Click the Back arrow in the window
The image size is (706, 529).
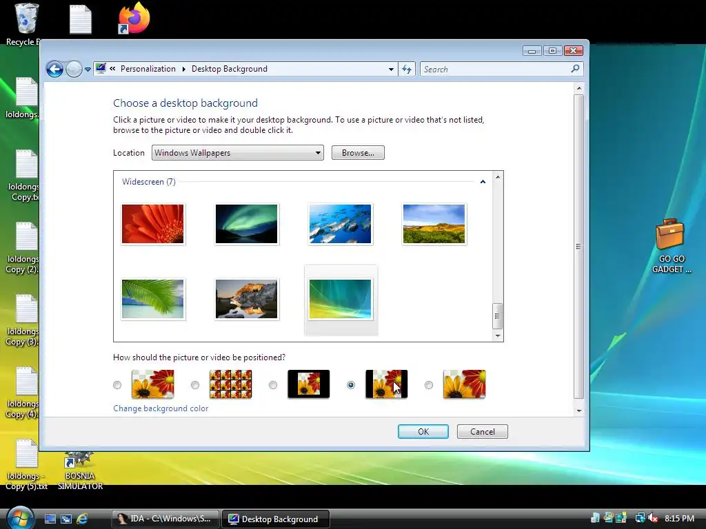click(x=55, y=70)
